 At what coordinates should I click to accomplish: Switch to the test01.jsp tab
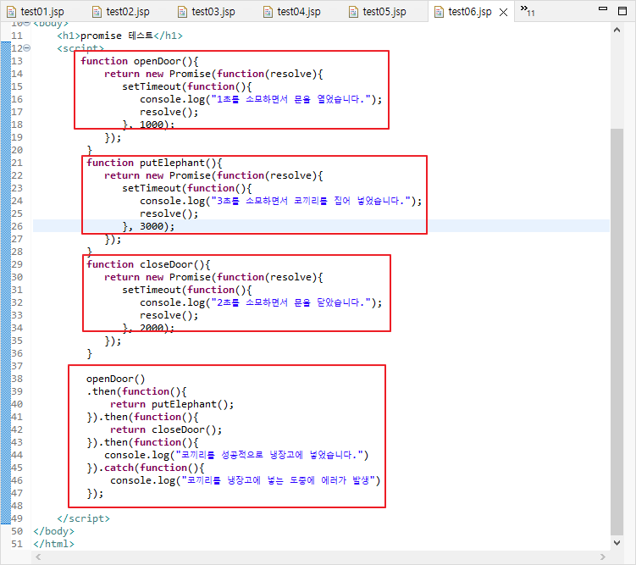click(x=36, y=12)
